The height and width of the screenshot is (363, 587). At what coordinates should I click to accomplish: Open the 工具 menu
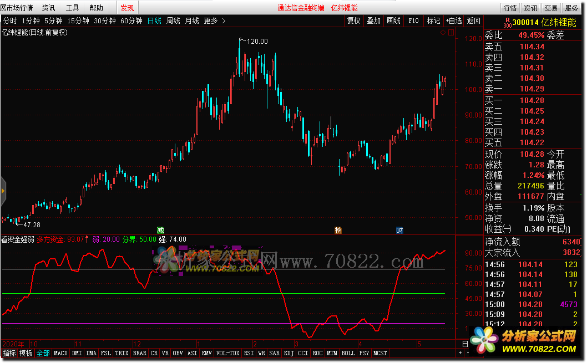click(x=72, y=7)
